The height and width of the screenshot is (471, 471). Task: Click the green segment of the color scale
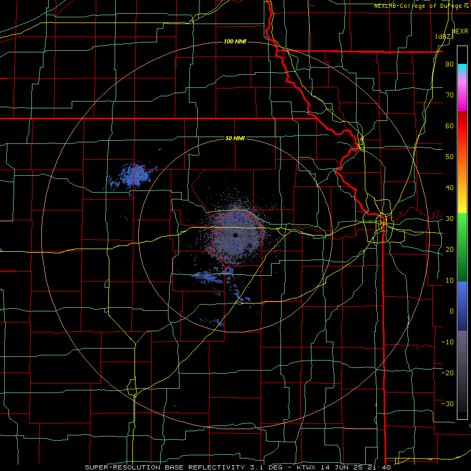pos(462,247)
